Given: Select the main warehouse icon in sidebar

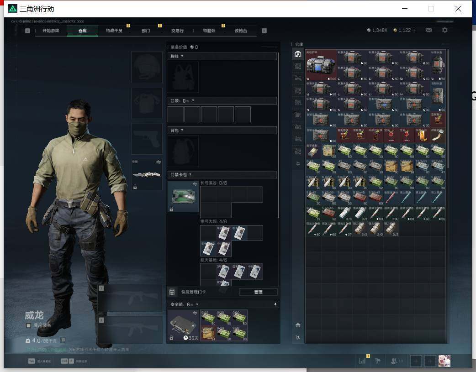Looking at the screenshot, I should point(298,54).
